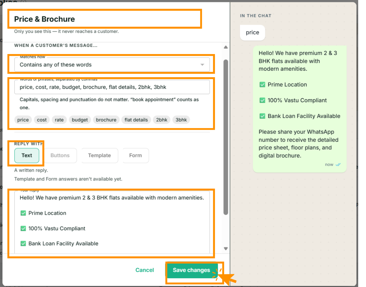The width and height of the screenshot is (366, 287).
Task: Click the '2bhk' keyword chip
Action: point(162,120)
